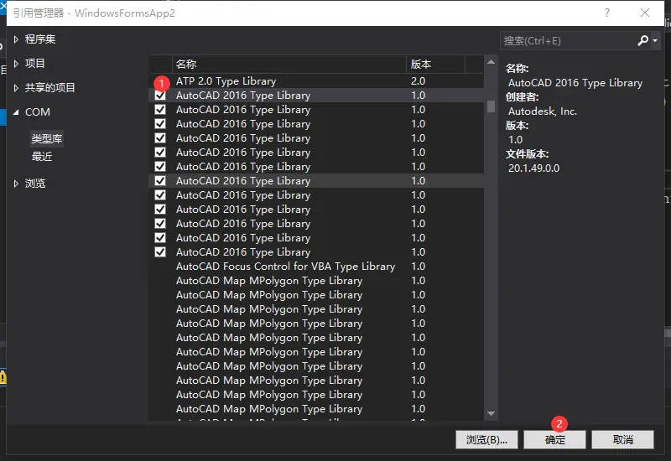671x461 pixels.
Task: Expand the 共享的项目 tree arrow
Action: point(16,88)
